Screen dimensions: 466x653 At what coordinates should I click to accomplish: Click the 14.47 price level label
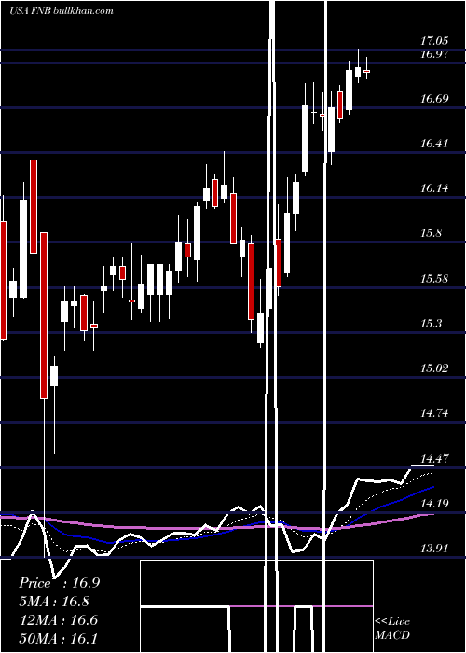coord(434,459)
